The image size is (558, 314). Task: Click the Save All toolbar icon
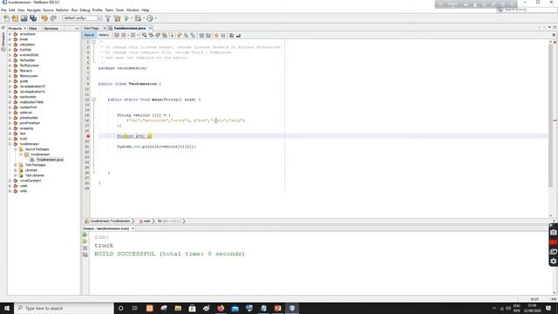[33, 18]
